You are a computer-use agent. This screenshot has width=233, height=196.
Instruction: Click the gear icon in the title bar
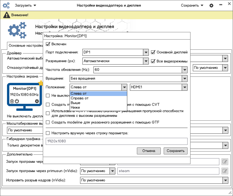pyautogui.click(x=211, y=6)
